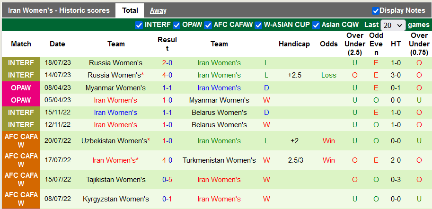
Task: Select the Total tab
Action: pos(130,10)
